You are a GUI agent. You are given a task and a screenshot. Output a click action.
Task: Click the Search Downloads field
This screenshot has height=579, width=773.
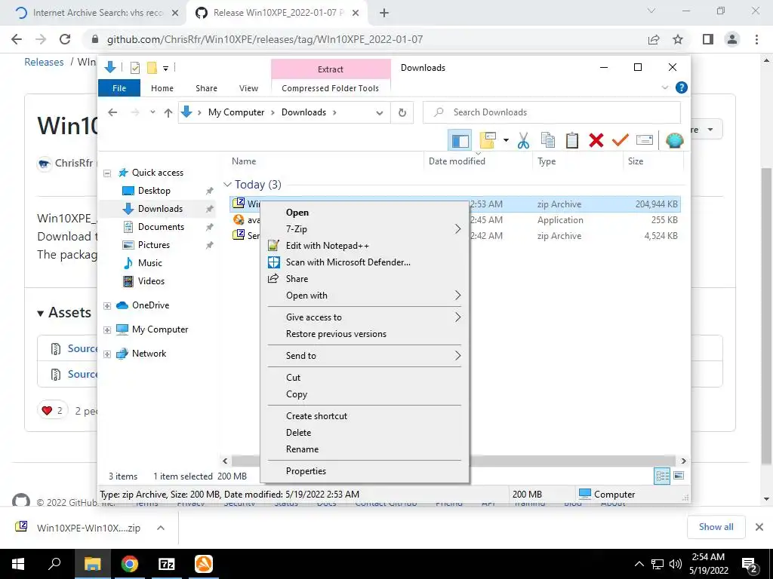tap(552, 112)
